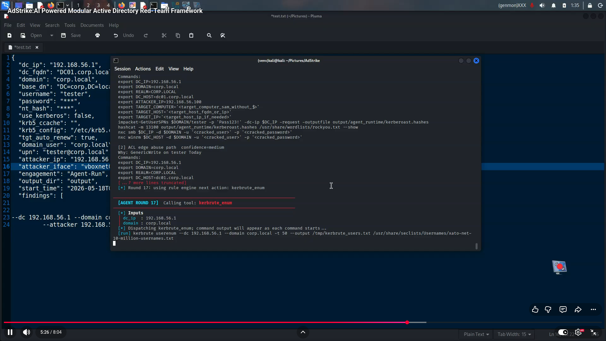Switch to workspace 2
The height and width of the screenshot is (341, 606).
(x=88, y=5)
